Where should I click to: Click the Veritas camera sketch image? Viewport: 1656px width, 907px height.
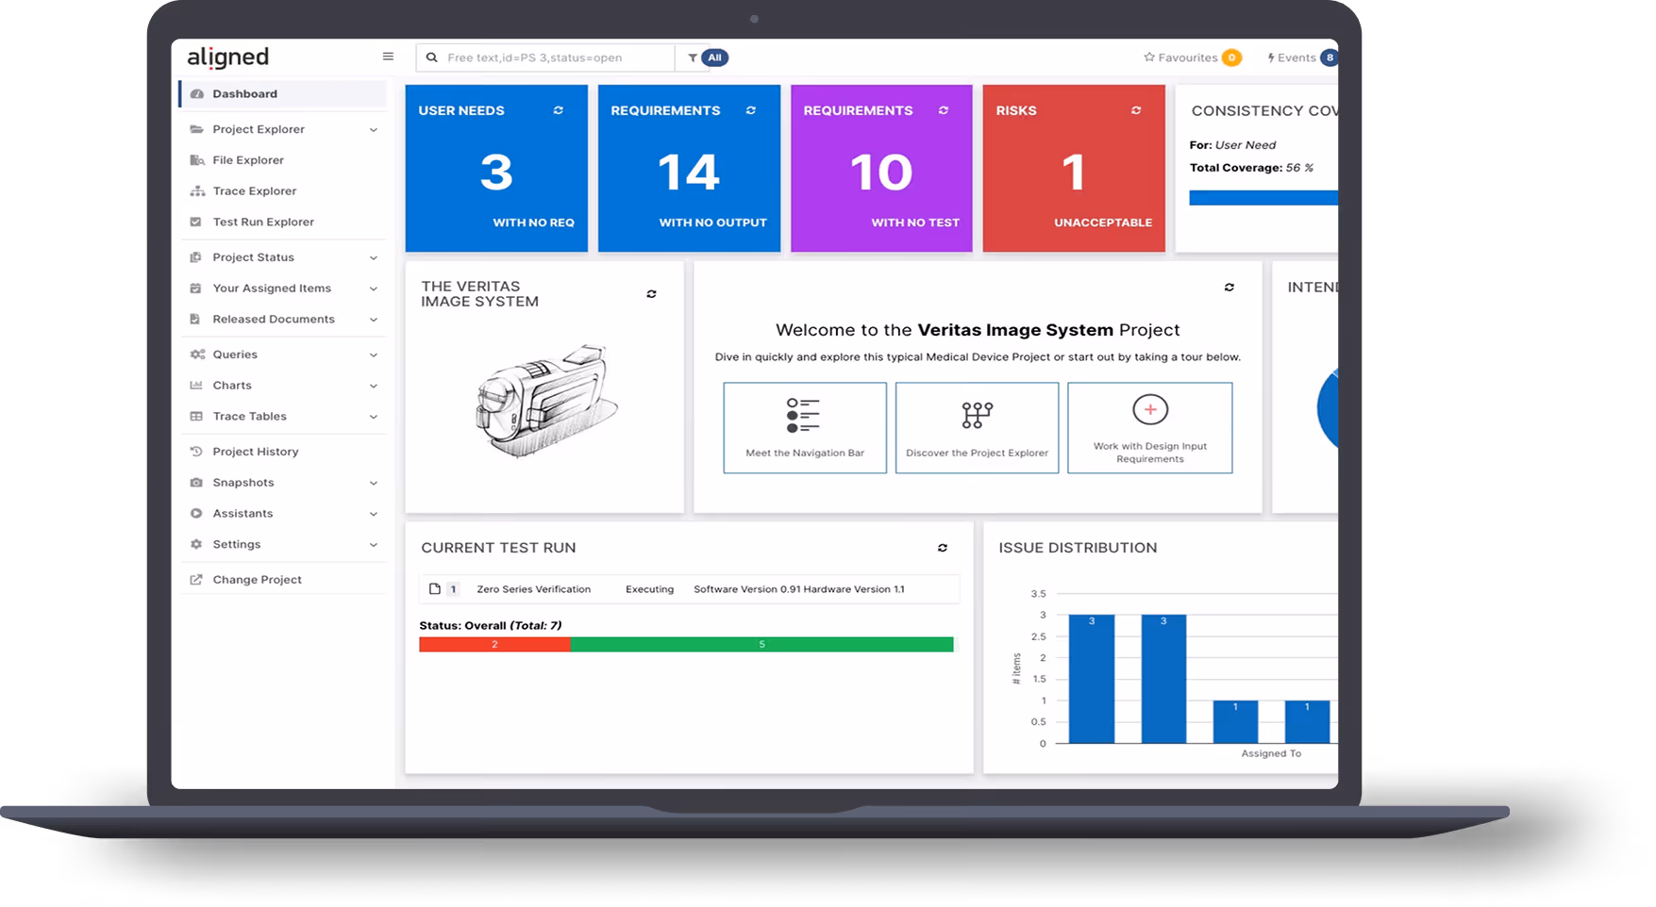546,402
